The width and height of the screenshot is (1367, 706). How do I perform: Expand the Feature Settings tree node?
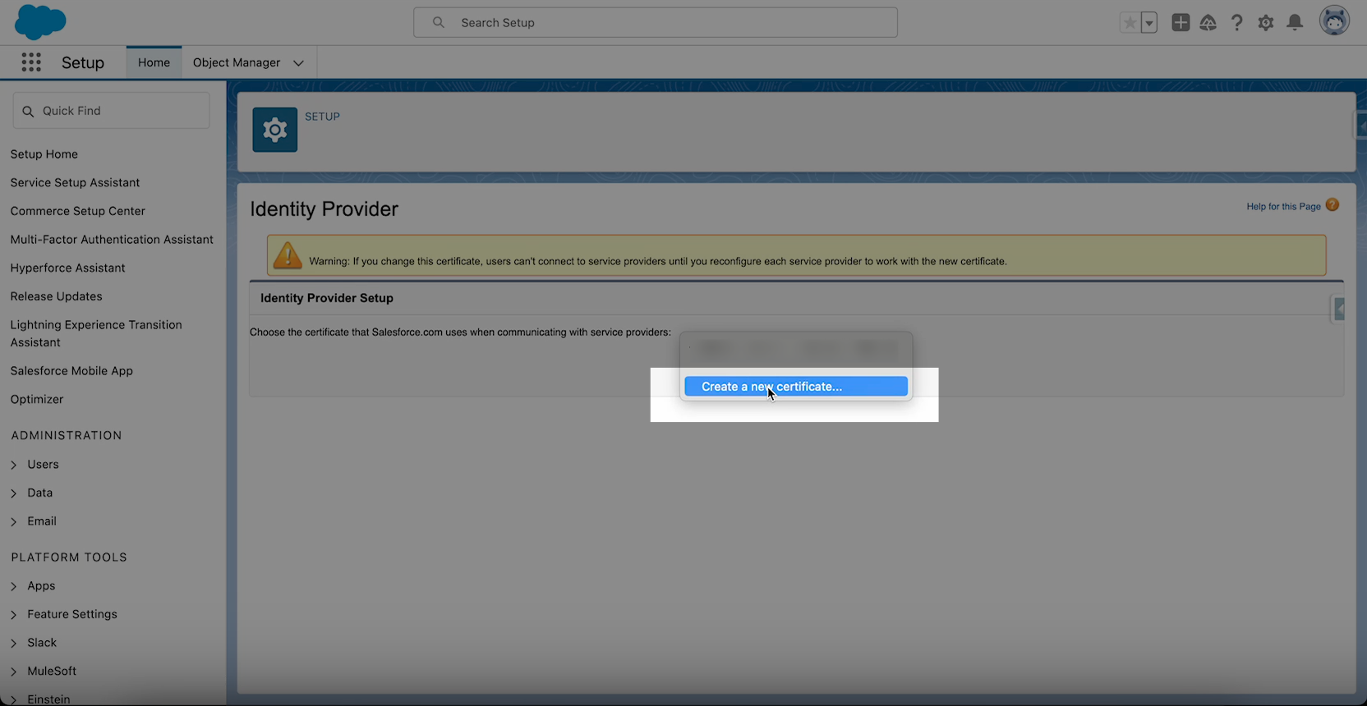coord(14,615)
